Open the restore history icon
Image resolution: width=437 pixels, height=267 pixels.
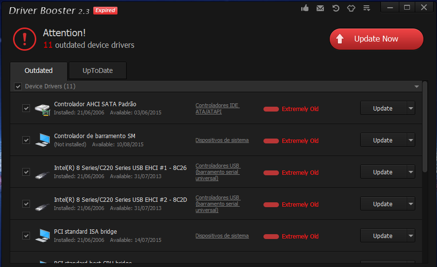pyautogui.click(x=336, y=8)
